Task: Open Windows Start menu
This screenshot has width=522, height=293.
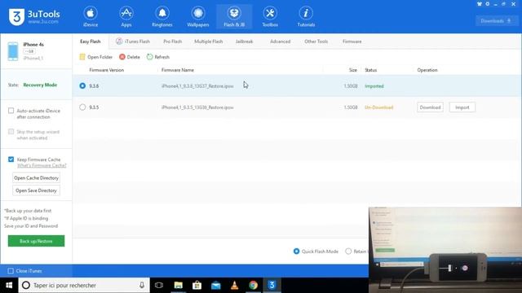Action: click(9, 286)
